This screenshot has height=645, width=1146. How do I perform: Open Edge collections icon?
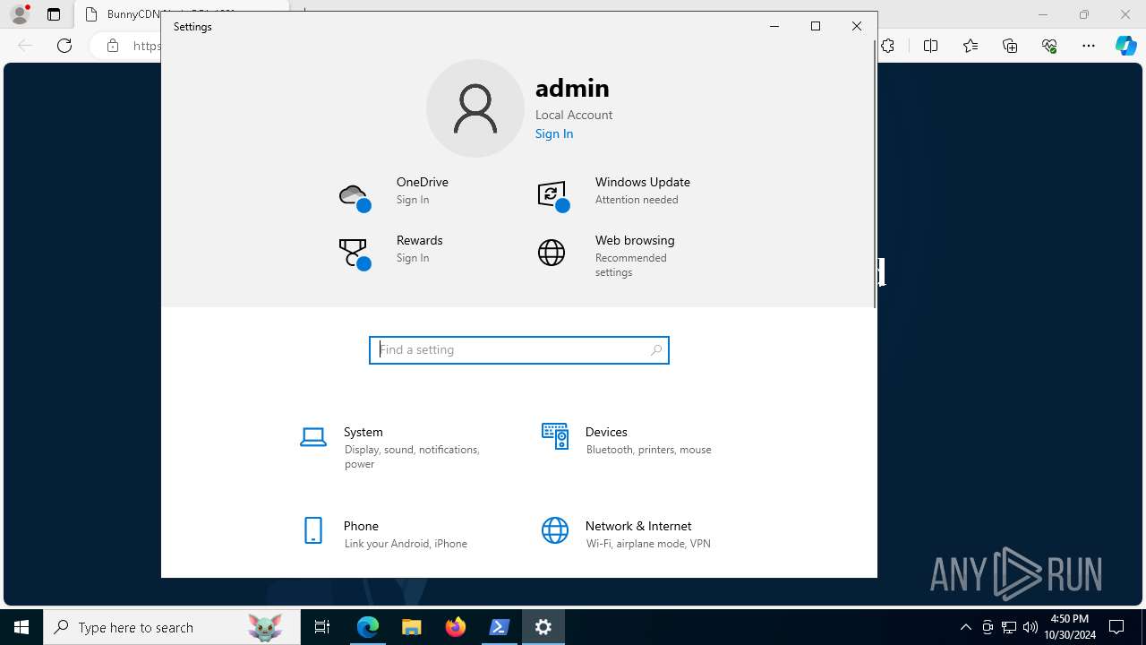pos(1010,46)
